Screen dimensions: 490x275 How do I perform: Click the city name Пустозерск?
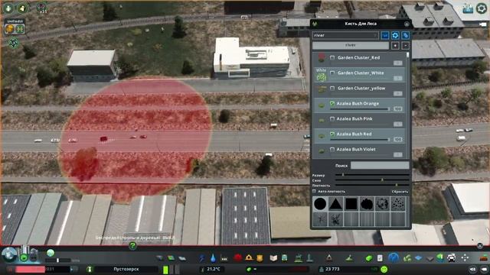click(x=126, y=269)
